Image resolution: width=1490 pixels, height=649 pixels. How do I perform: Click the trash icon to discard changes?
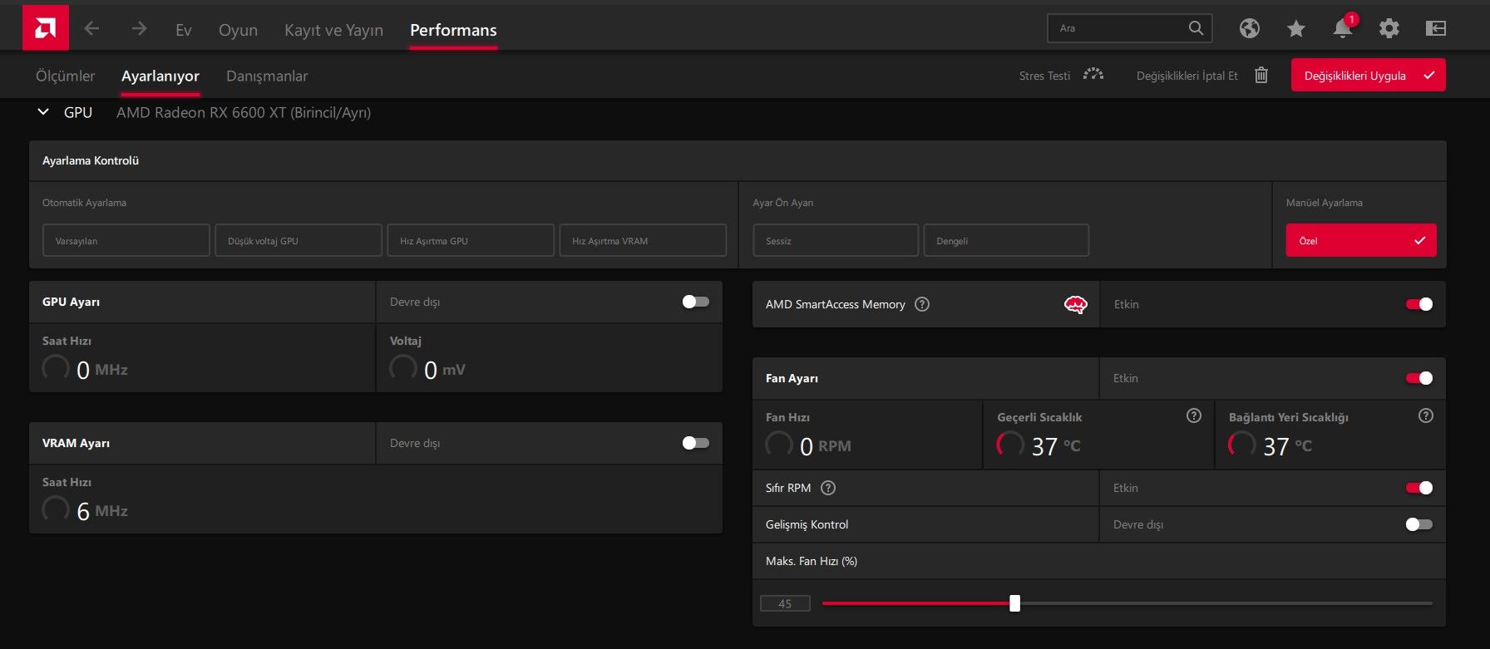(1261, 76)
